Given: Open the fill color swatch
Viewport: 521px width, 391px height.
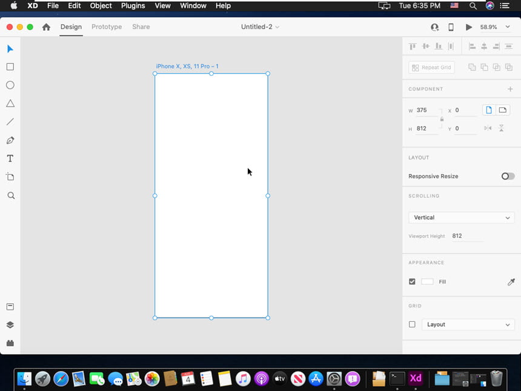Looking at the screenshot, I should [427, 282].
